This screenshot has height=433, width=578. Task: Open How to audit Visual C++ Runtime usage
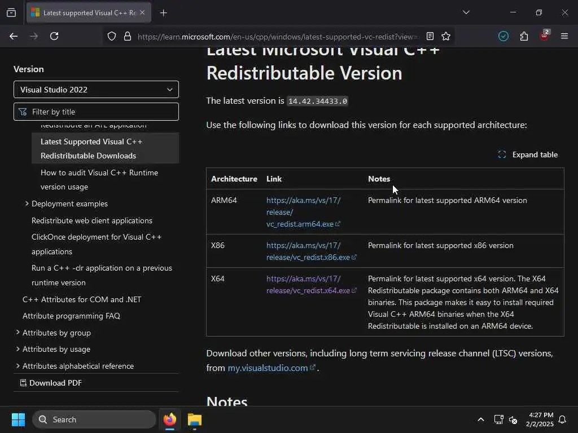(99, 180)
